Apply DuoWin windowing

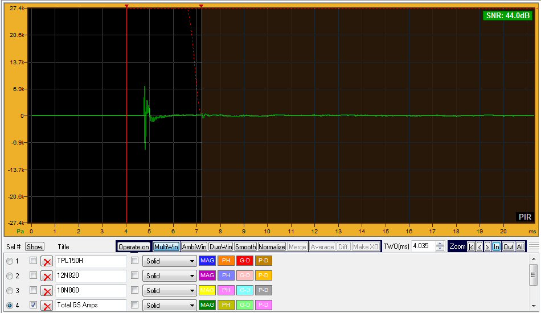point(221,247)
